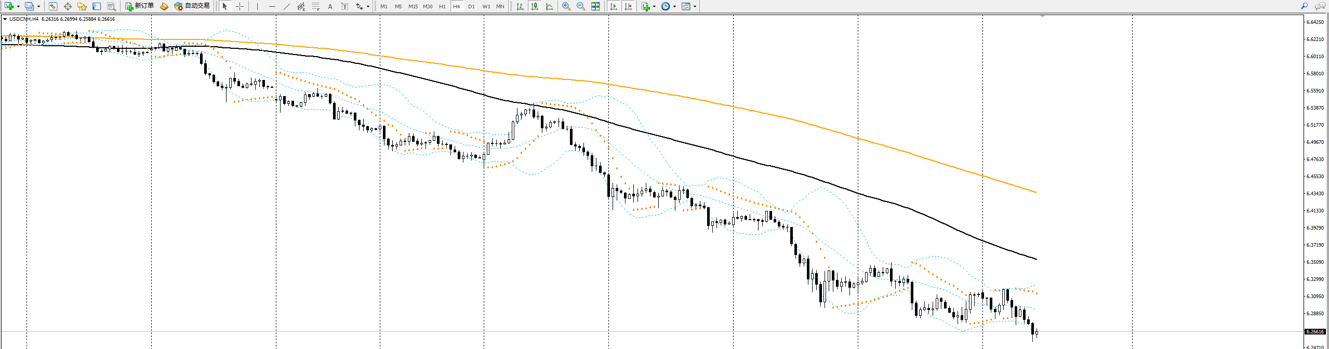
Task: Expand the new chart dropdown arrow
Action: (x=18, y=7)
